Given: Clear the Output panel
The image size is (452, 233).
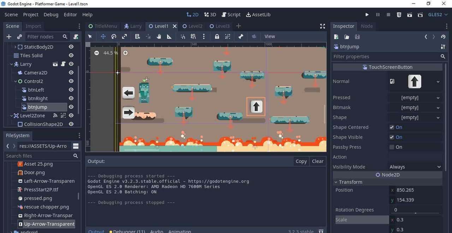Looking at the screenshot, I should tap(317, 161).
